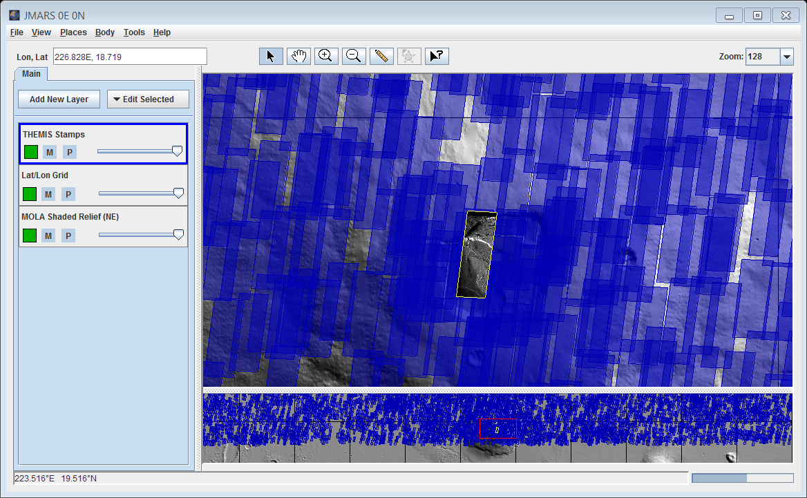This screenshot has width=807, height=498.
Task: Open the Edit Selected dropdown button
Action: (x=149, y=99)
